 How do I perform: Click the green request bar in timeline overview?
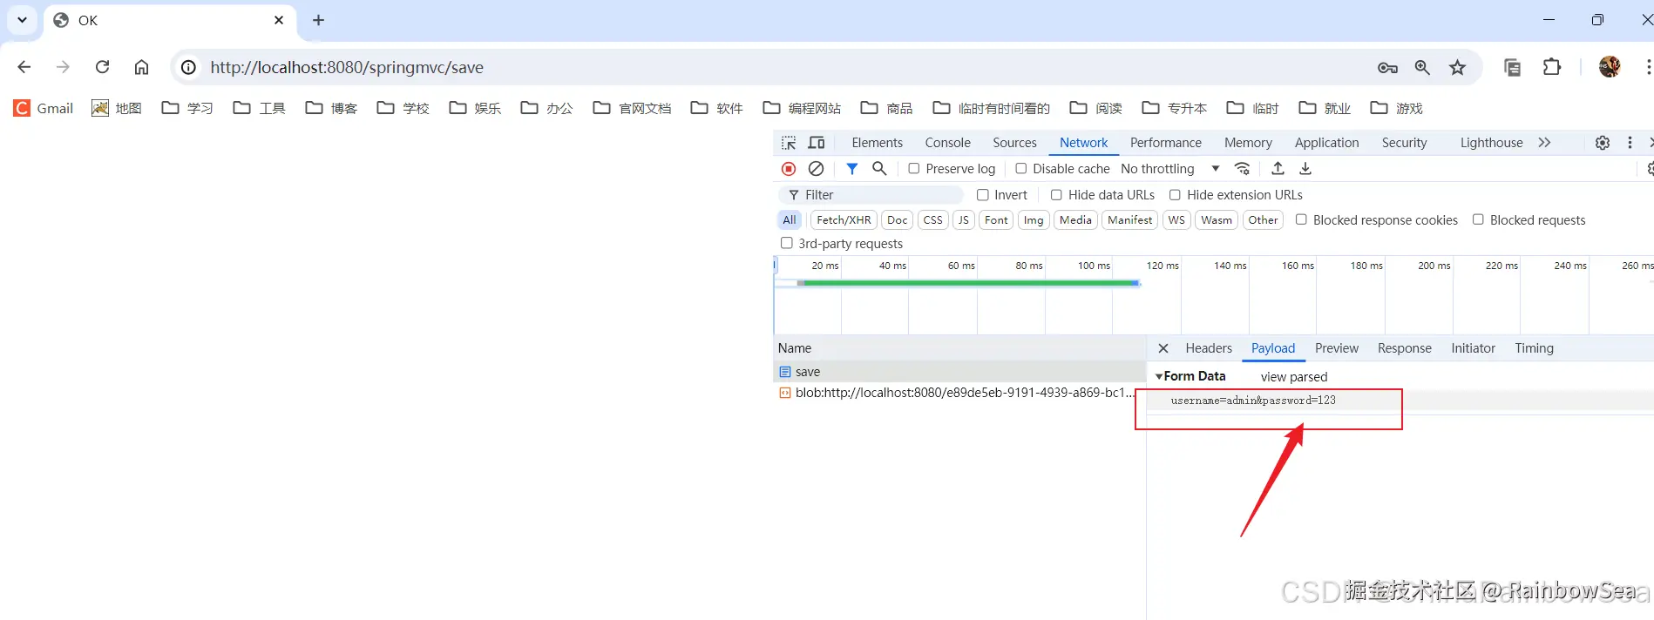click(x=968, y=283)
